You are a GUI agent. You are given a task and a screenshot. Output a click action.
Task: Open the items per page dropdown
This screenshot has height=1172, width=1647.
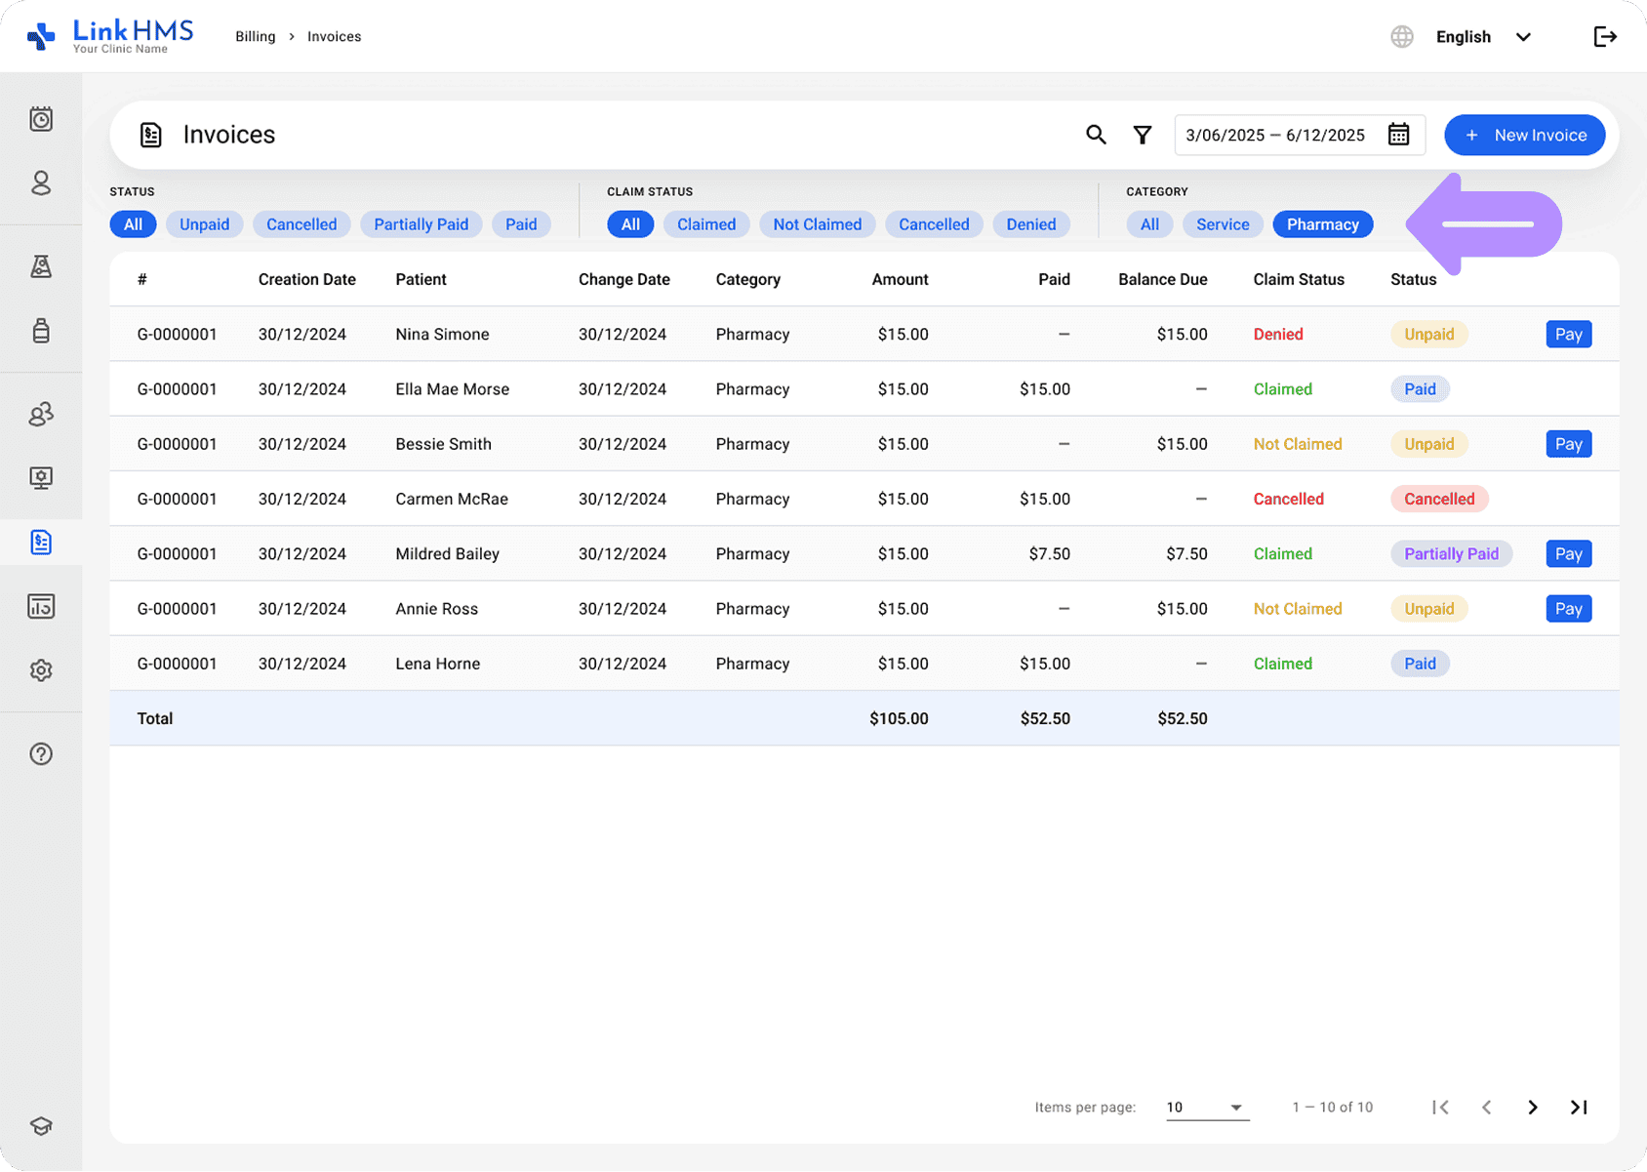tap(1208, 1107)
